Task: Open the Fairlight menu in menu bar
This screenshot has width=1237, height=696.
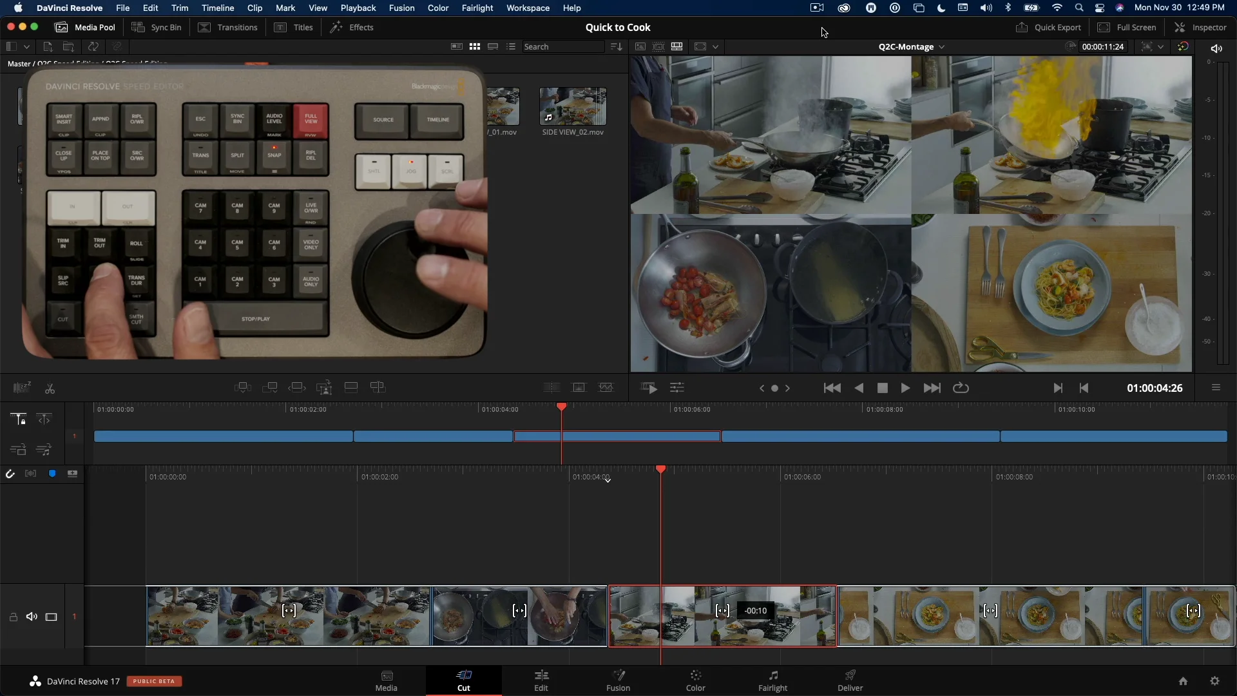Action: (477, 8)
